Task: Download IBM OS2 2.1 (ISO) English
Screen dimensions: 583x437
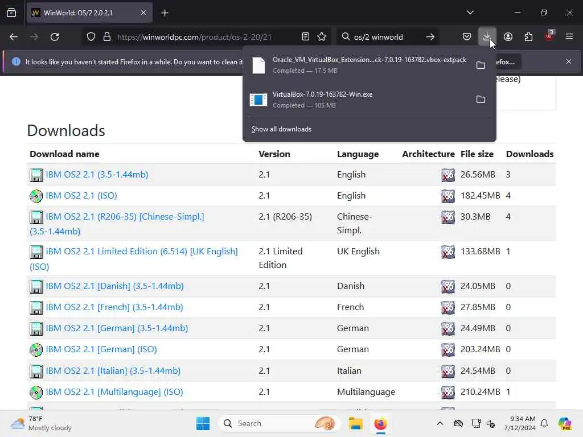Action: (x=81, y=196)
